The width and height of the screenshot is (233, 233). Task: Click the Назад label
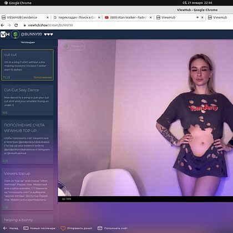pyautogui.click(x=14, y=229)
